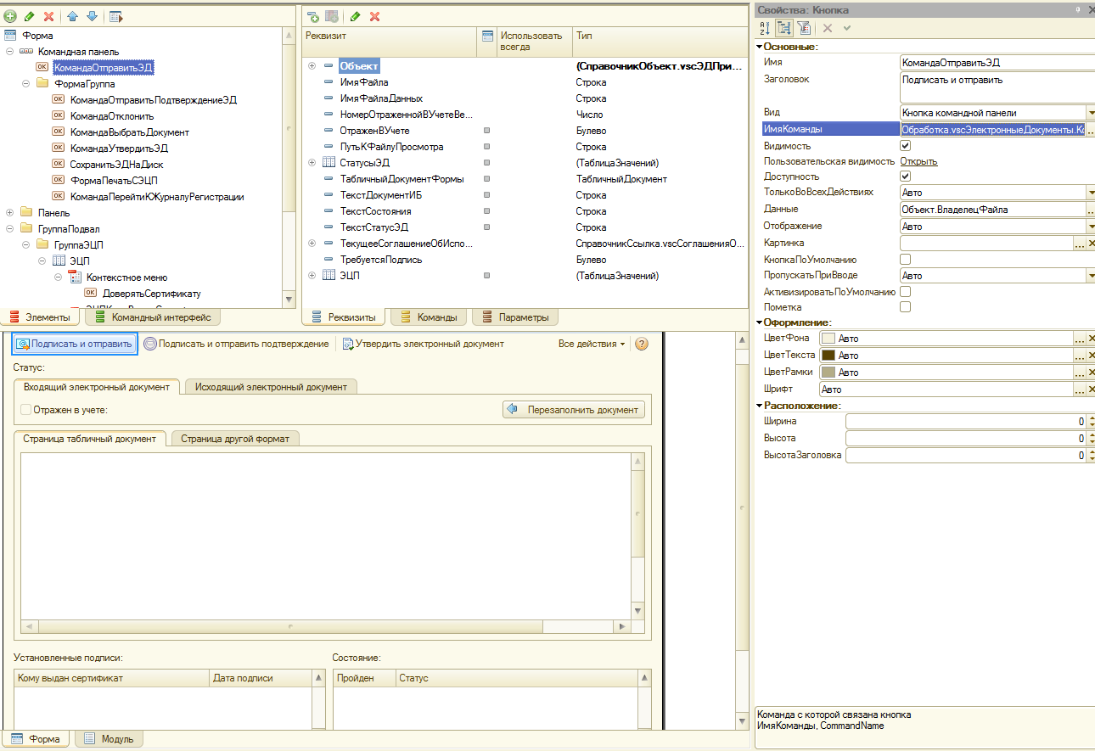The width and height of the screenshot is (1095, 751).
Task: Open the Исходящий электронный документ tab
Action: 271,387
